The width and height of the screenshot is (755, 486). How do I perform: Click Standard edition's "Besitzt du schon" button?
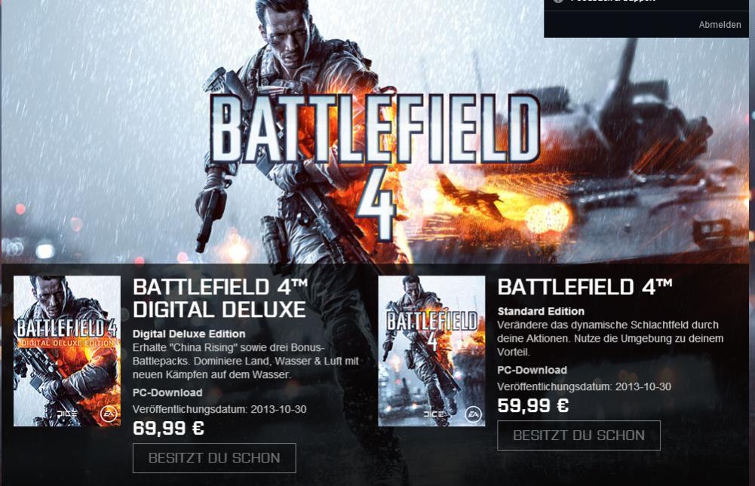point(579,435)
